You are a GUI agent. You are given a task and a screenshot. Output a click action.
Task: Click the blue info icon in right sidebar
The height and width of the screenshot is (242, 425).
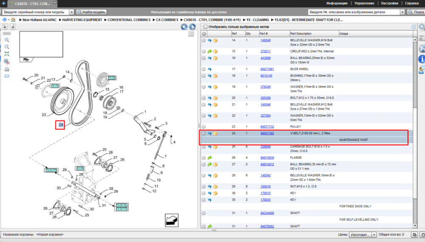(422, 59)
